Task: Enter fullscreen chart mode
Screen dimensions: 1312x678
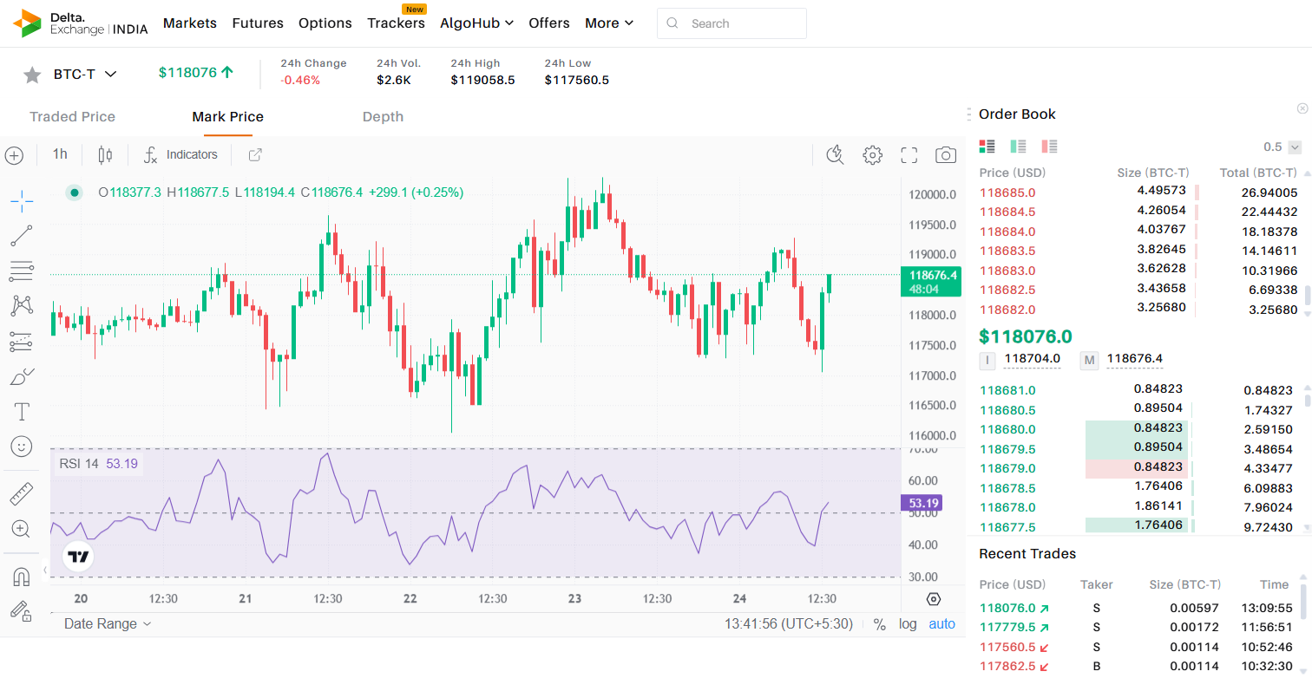Action: 909,155
